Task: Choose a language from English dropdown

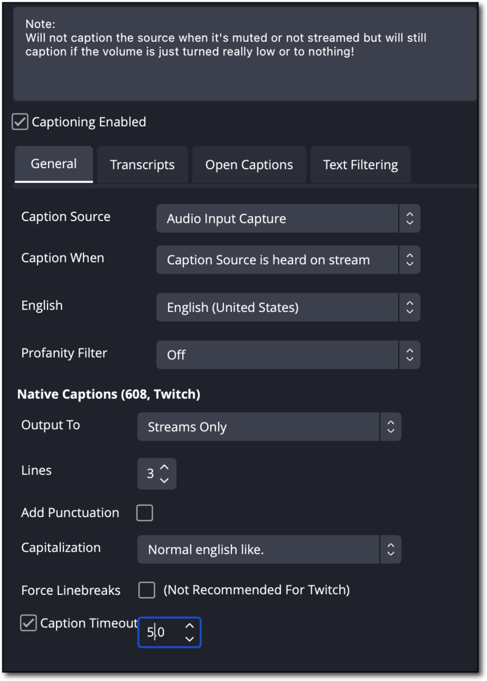Action: (288, 308)
